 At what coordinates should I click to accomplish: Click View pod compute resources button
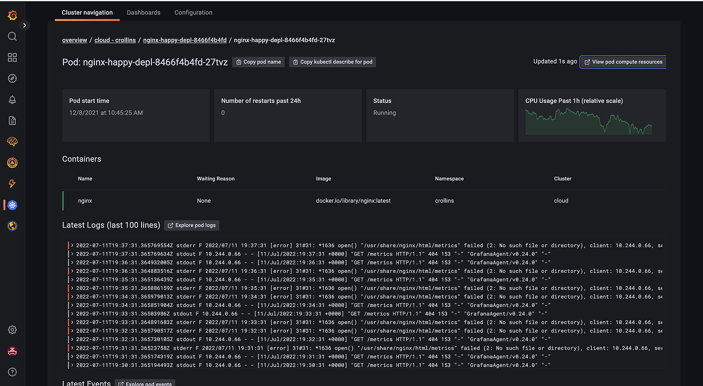tap(623, 62)
